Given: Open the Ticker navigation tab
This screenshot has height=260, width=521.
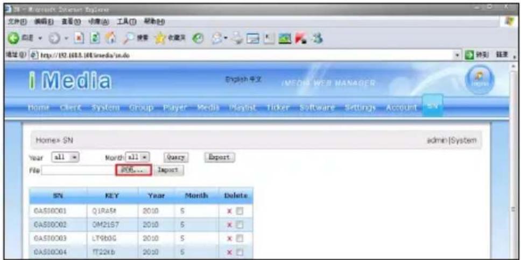Looking at the screenshot, I should pos(278,107).
